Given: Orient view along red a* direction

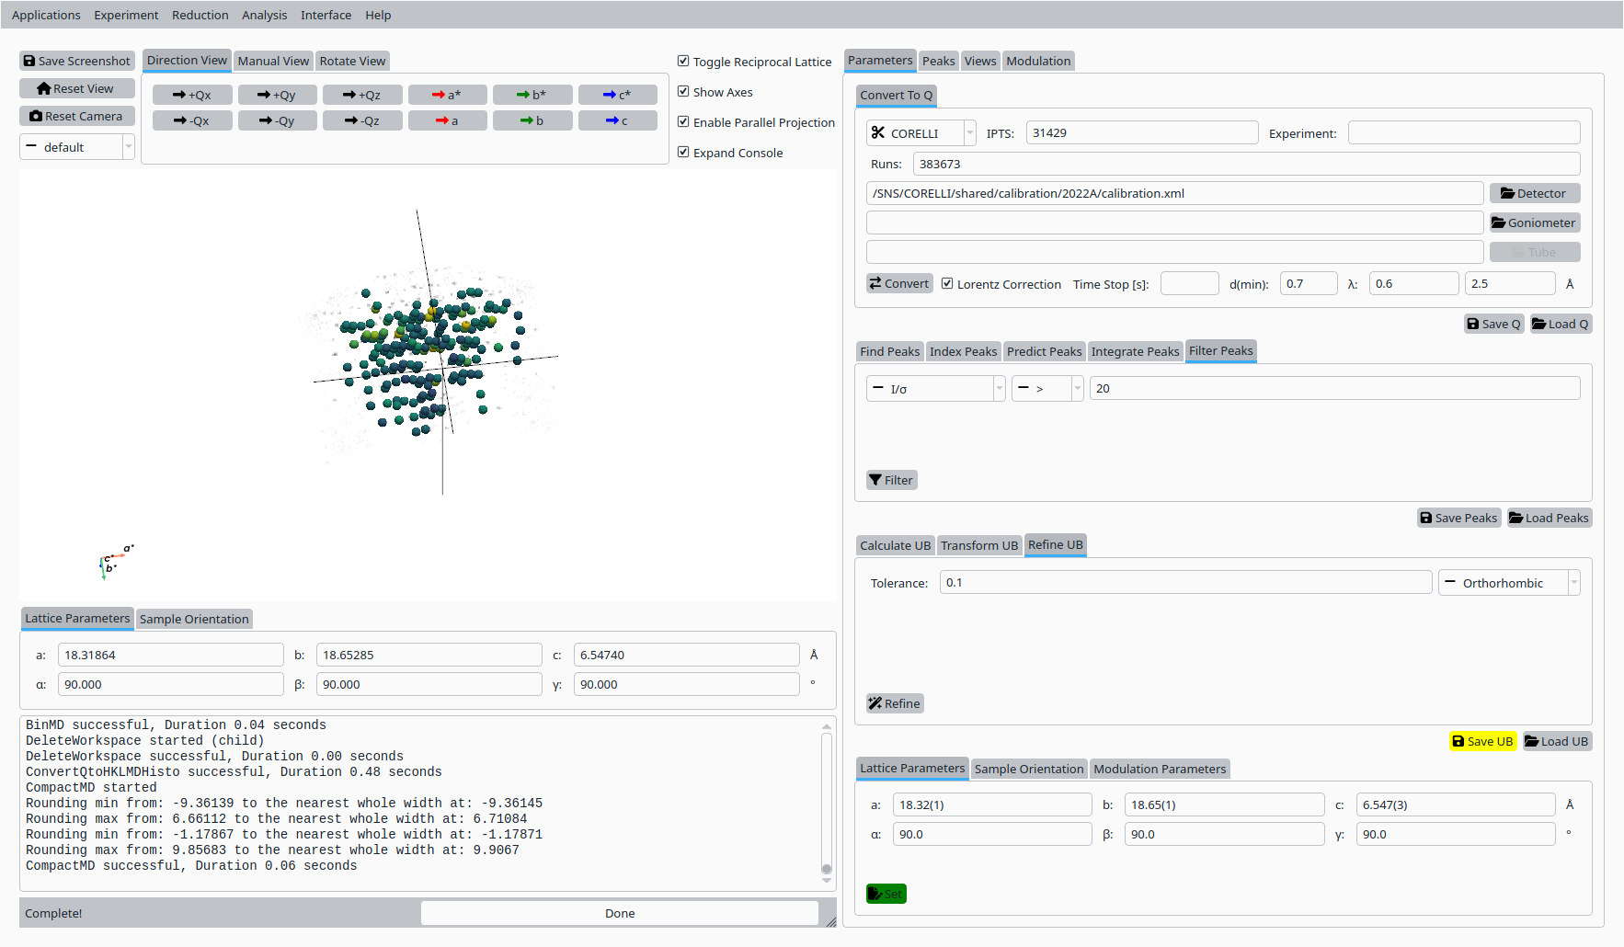Looking at the screenshot, I should point(447,95).
